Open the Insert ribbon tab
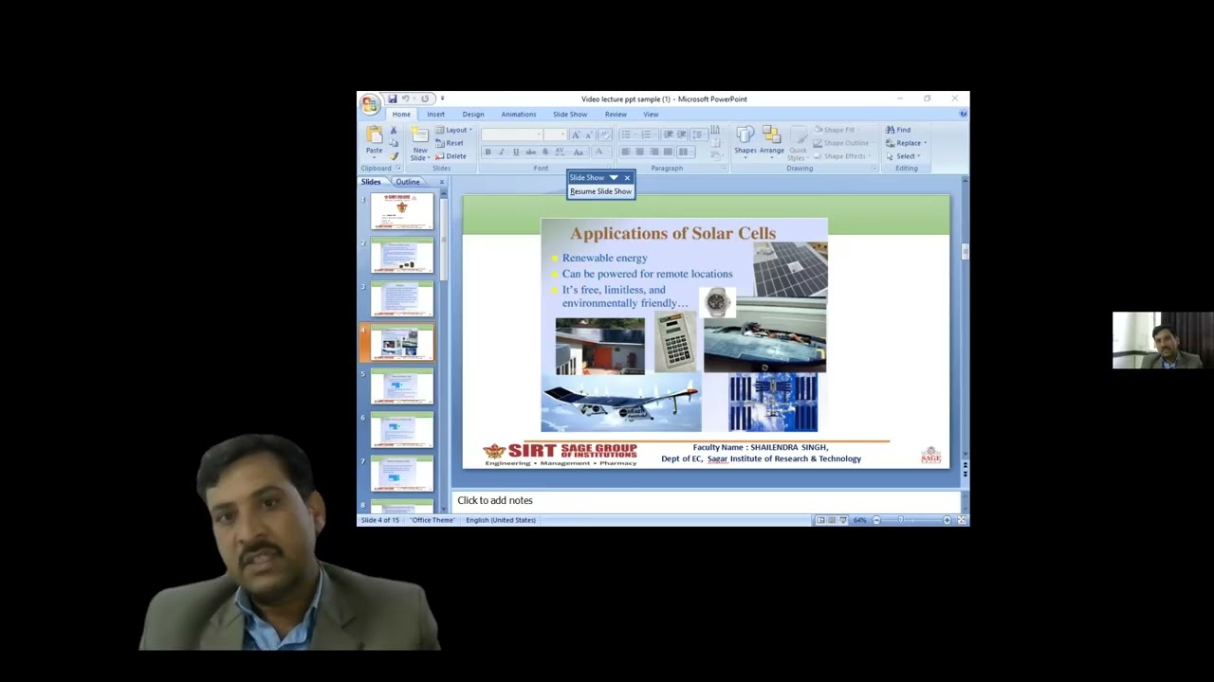 [435, 115]
